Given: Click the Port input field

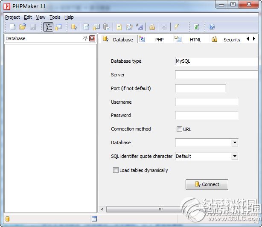Looking at the screenshot, I should (x=200, y=88).
